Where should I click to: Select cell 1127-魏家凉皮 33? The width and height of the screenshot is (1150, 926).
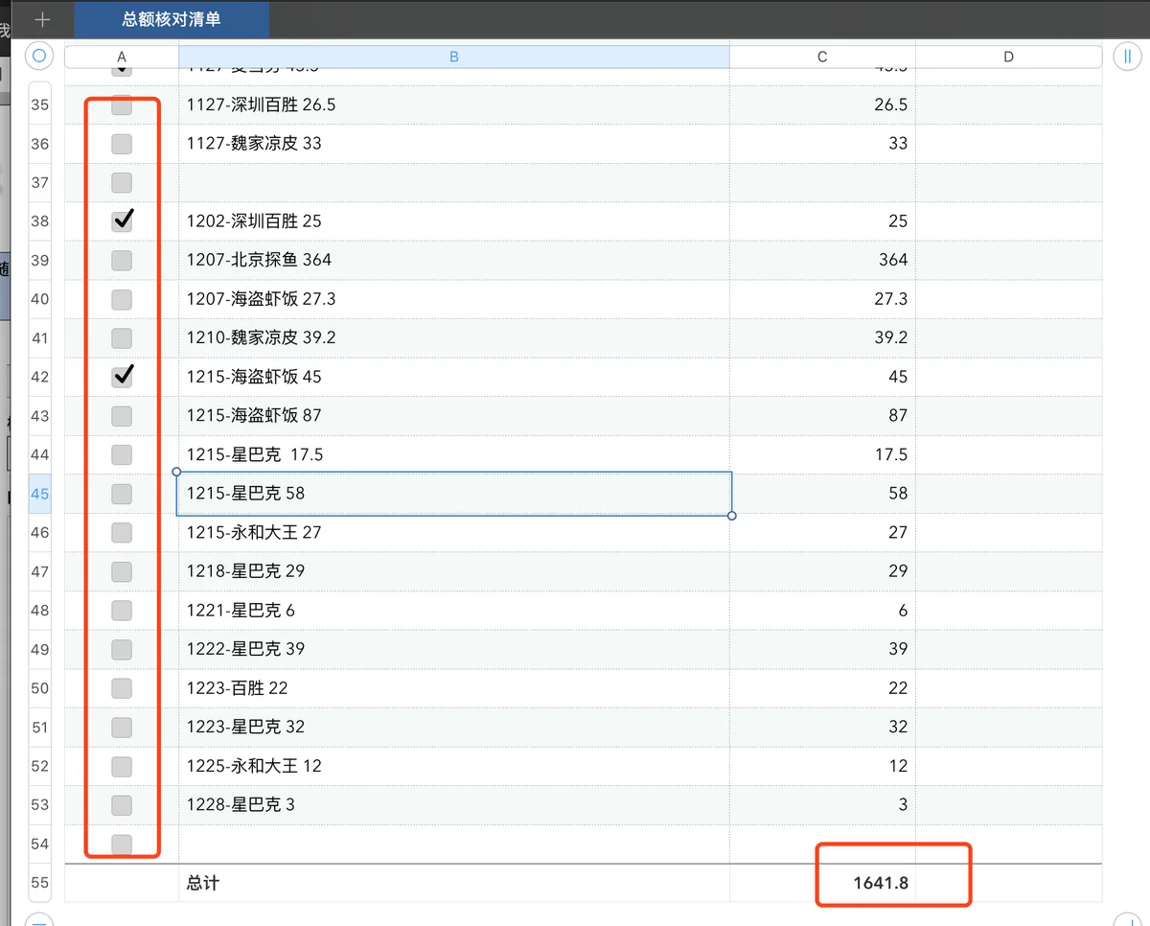tap(454, 144)
